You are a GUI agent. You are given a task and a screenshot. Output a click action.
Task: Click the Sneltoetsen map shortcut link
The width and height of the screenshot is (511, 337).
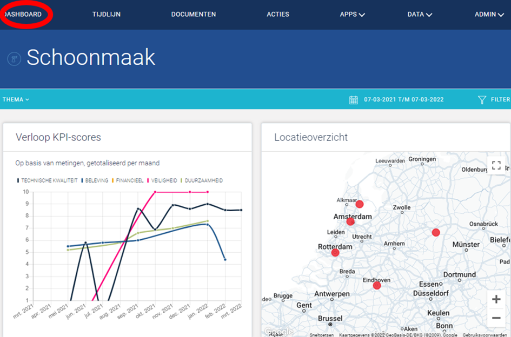(322, 335)
